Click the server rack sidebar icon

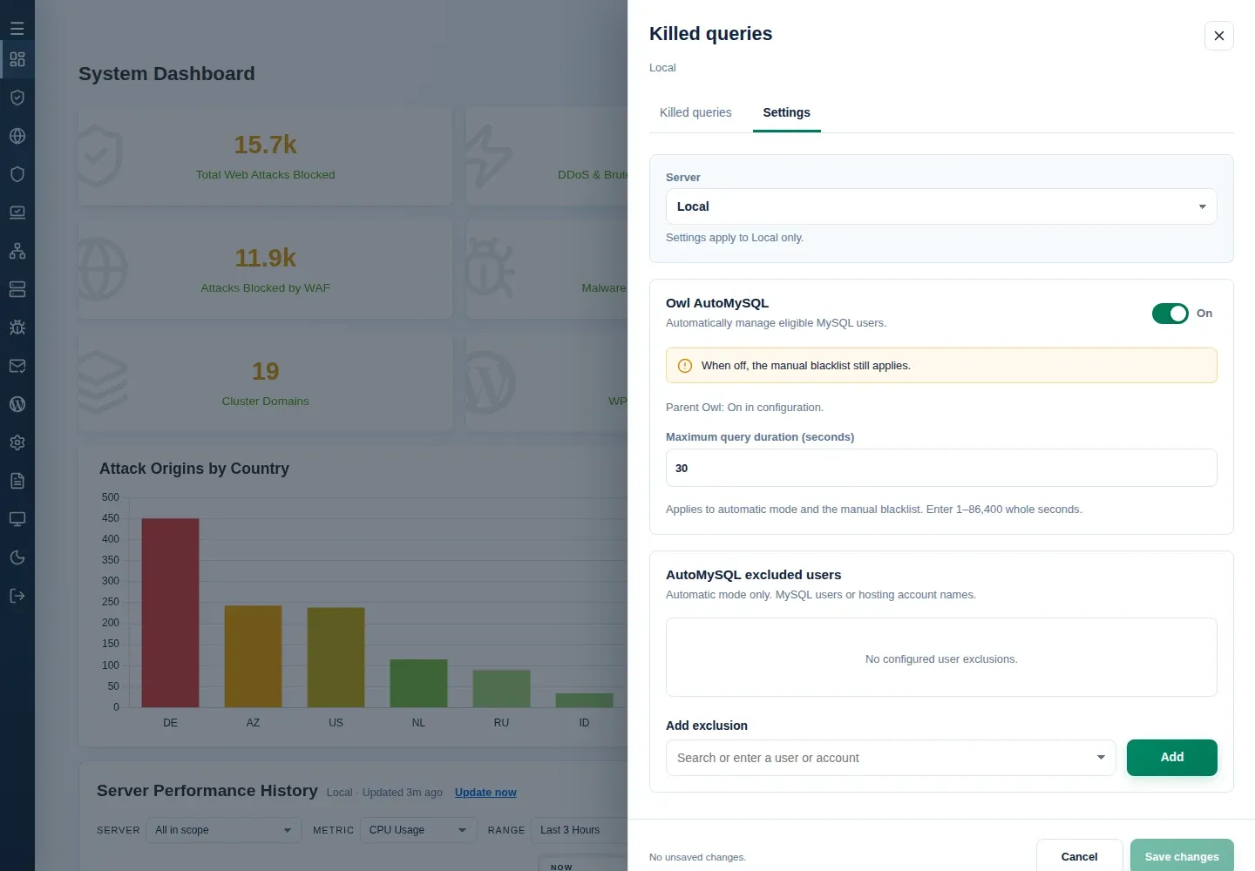click(x=17, y=289)
